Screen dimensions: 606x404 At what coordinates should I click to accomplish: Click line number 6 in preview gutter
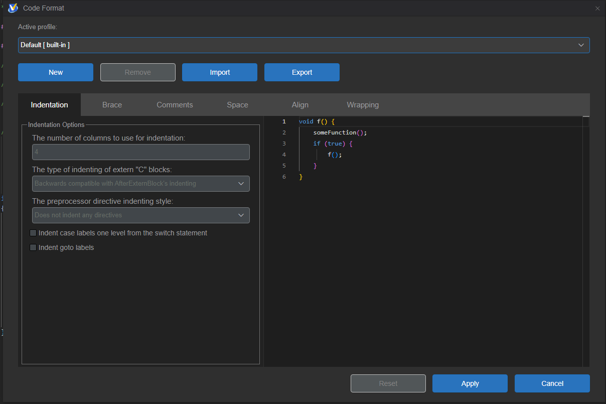284,177
